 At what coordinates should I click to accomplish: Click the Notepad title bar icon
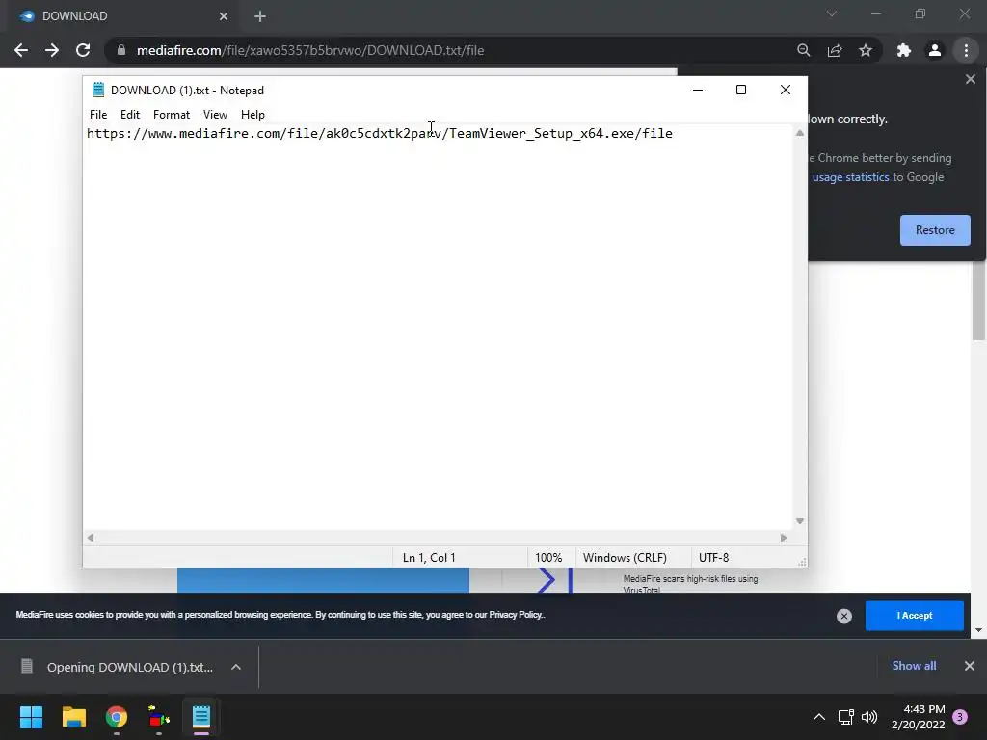point(97,90)
